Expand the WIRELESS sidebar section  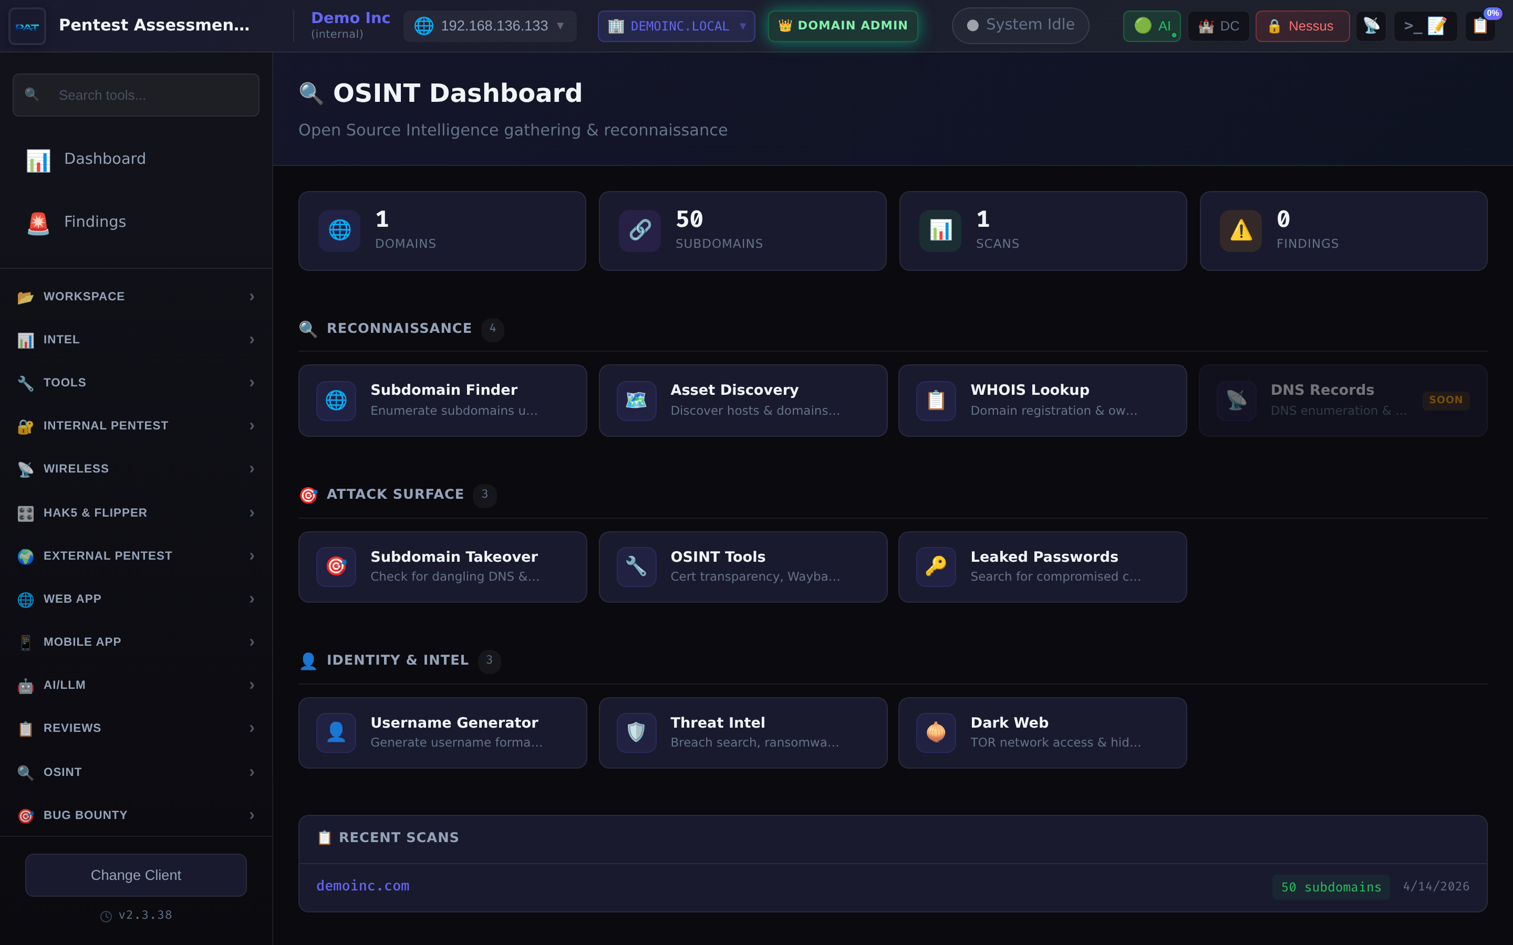pos(136,468)
